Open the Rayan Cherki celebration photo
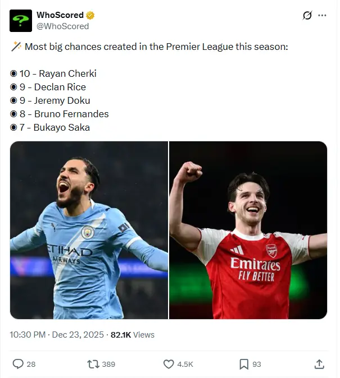The image size is (340, 378). click(x=89, y=230)
